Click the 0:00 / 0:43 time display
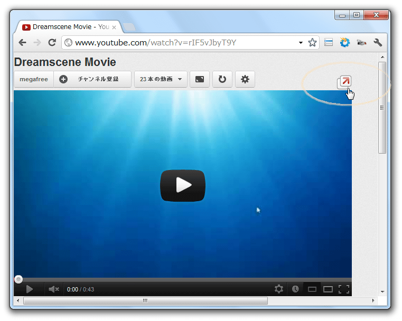The height and width of the screenshot is (321, 402). coord(80,289)
